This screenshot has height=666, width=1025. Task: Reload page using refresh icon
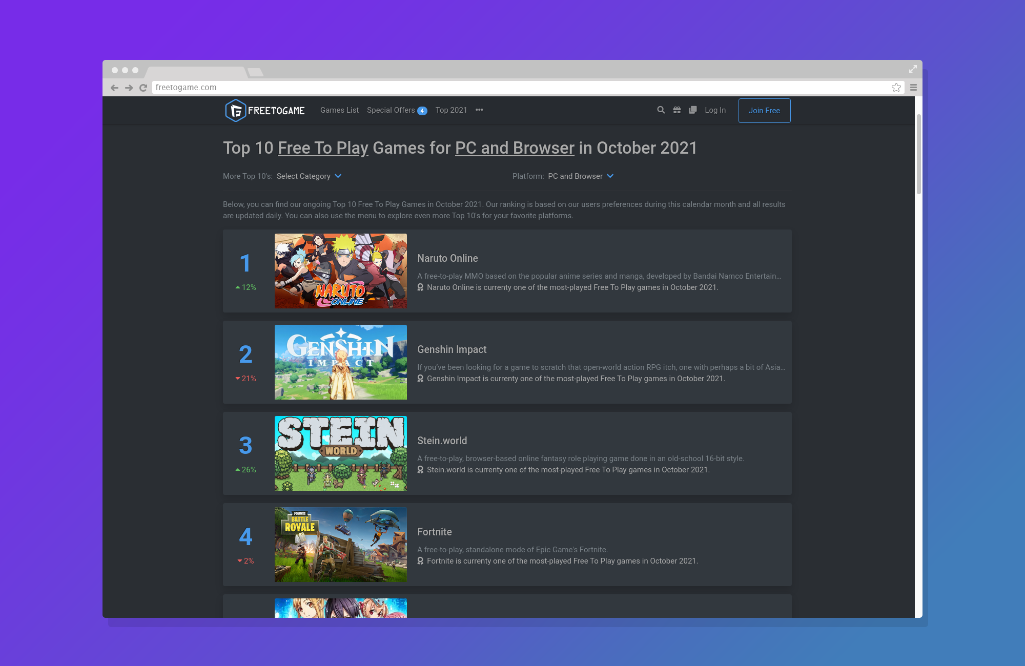click(143, 88)
